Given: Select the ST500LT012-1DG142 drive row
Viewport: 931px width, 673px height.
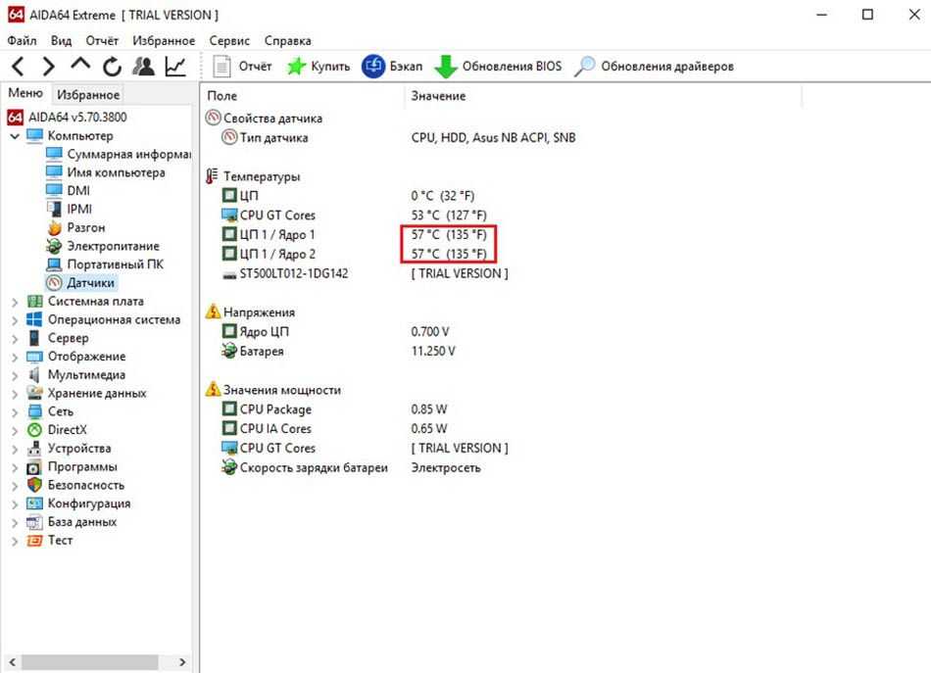Looking at the screenshot, I should [x=365, y=273].
